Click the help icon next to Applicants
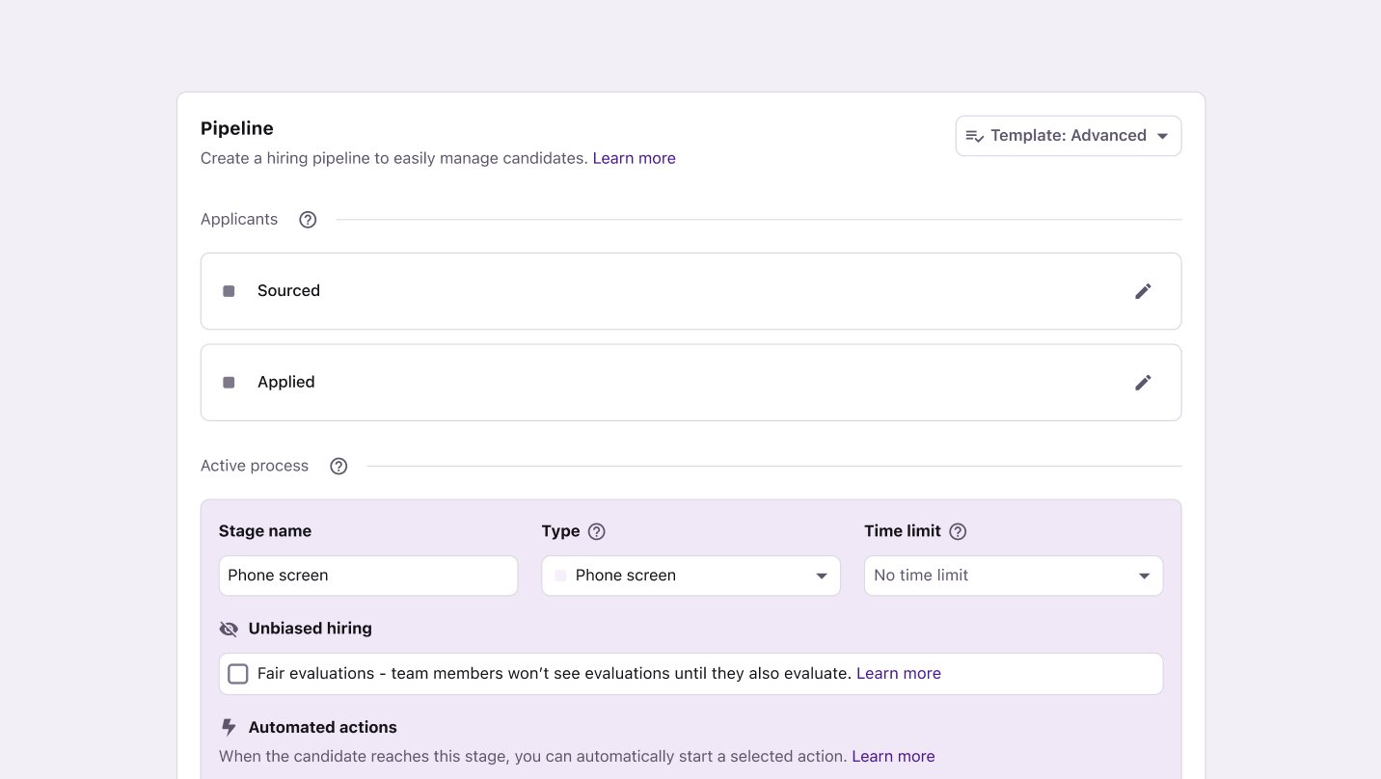Screen dimensions: 1381x779 pos(308,219)
